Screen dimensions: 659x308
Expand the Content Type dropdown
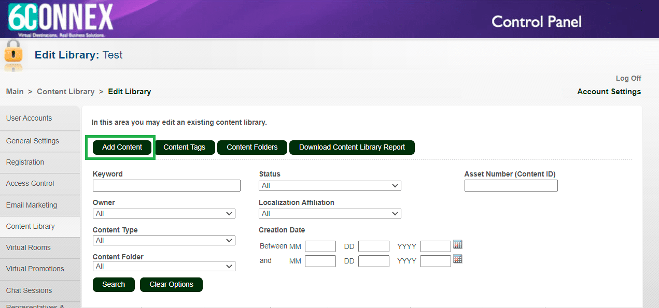(x=164, y=240)
